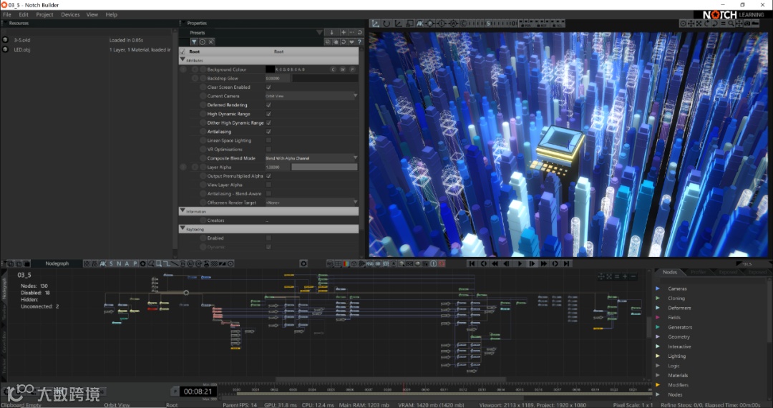Toggle Deferred Rendering checkbox
The height and width of the screenshot is (408, 773).
pyautogui.click(x=268, y=105)
